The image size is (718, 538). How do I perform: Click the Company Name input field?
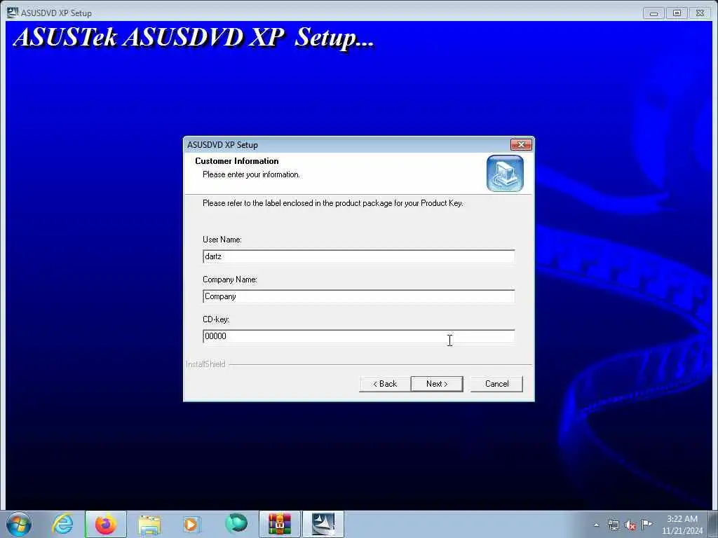click(x=358, y=296)
